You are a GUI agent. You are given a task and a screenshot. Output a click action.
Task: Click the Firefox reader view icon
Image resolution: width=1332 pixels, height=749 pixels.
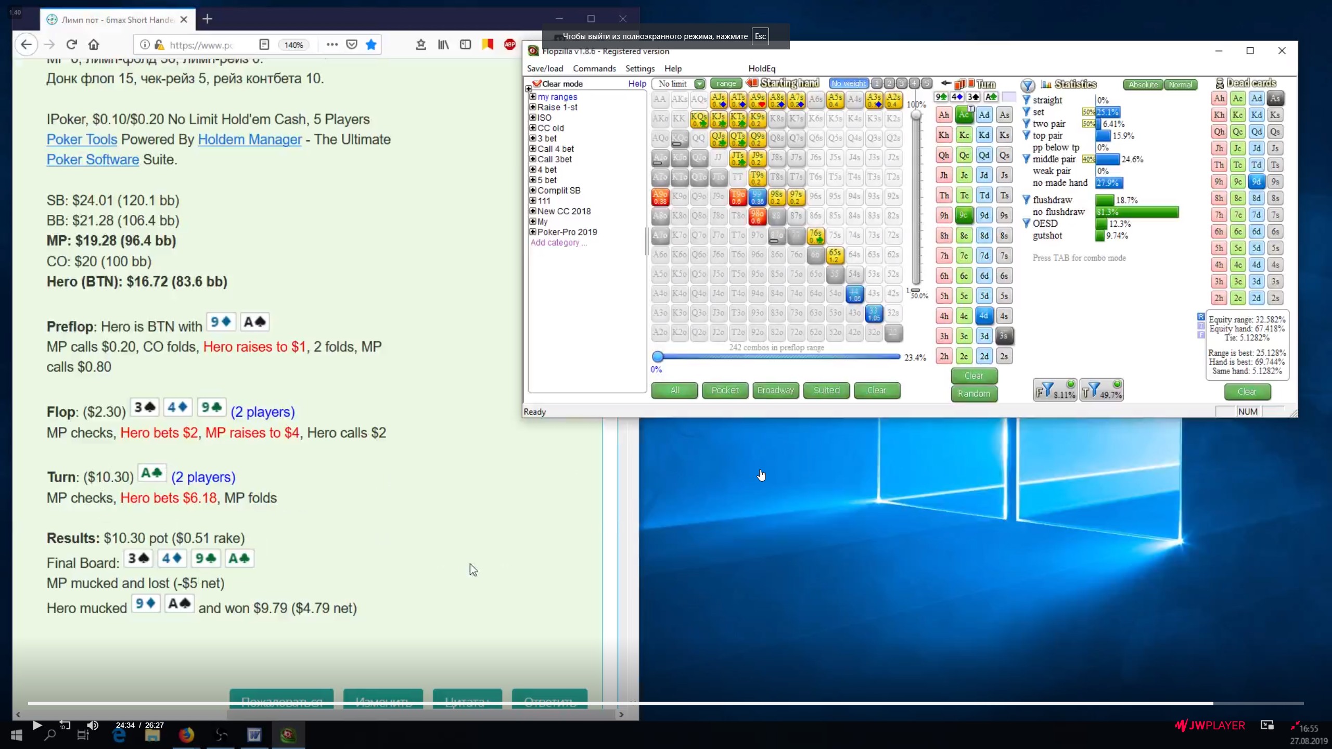264,45
